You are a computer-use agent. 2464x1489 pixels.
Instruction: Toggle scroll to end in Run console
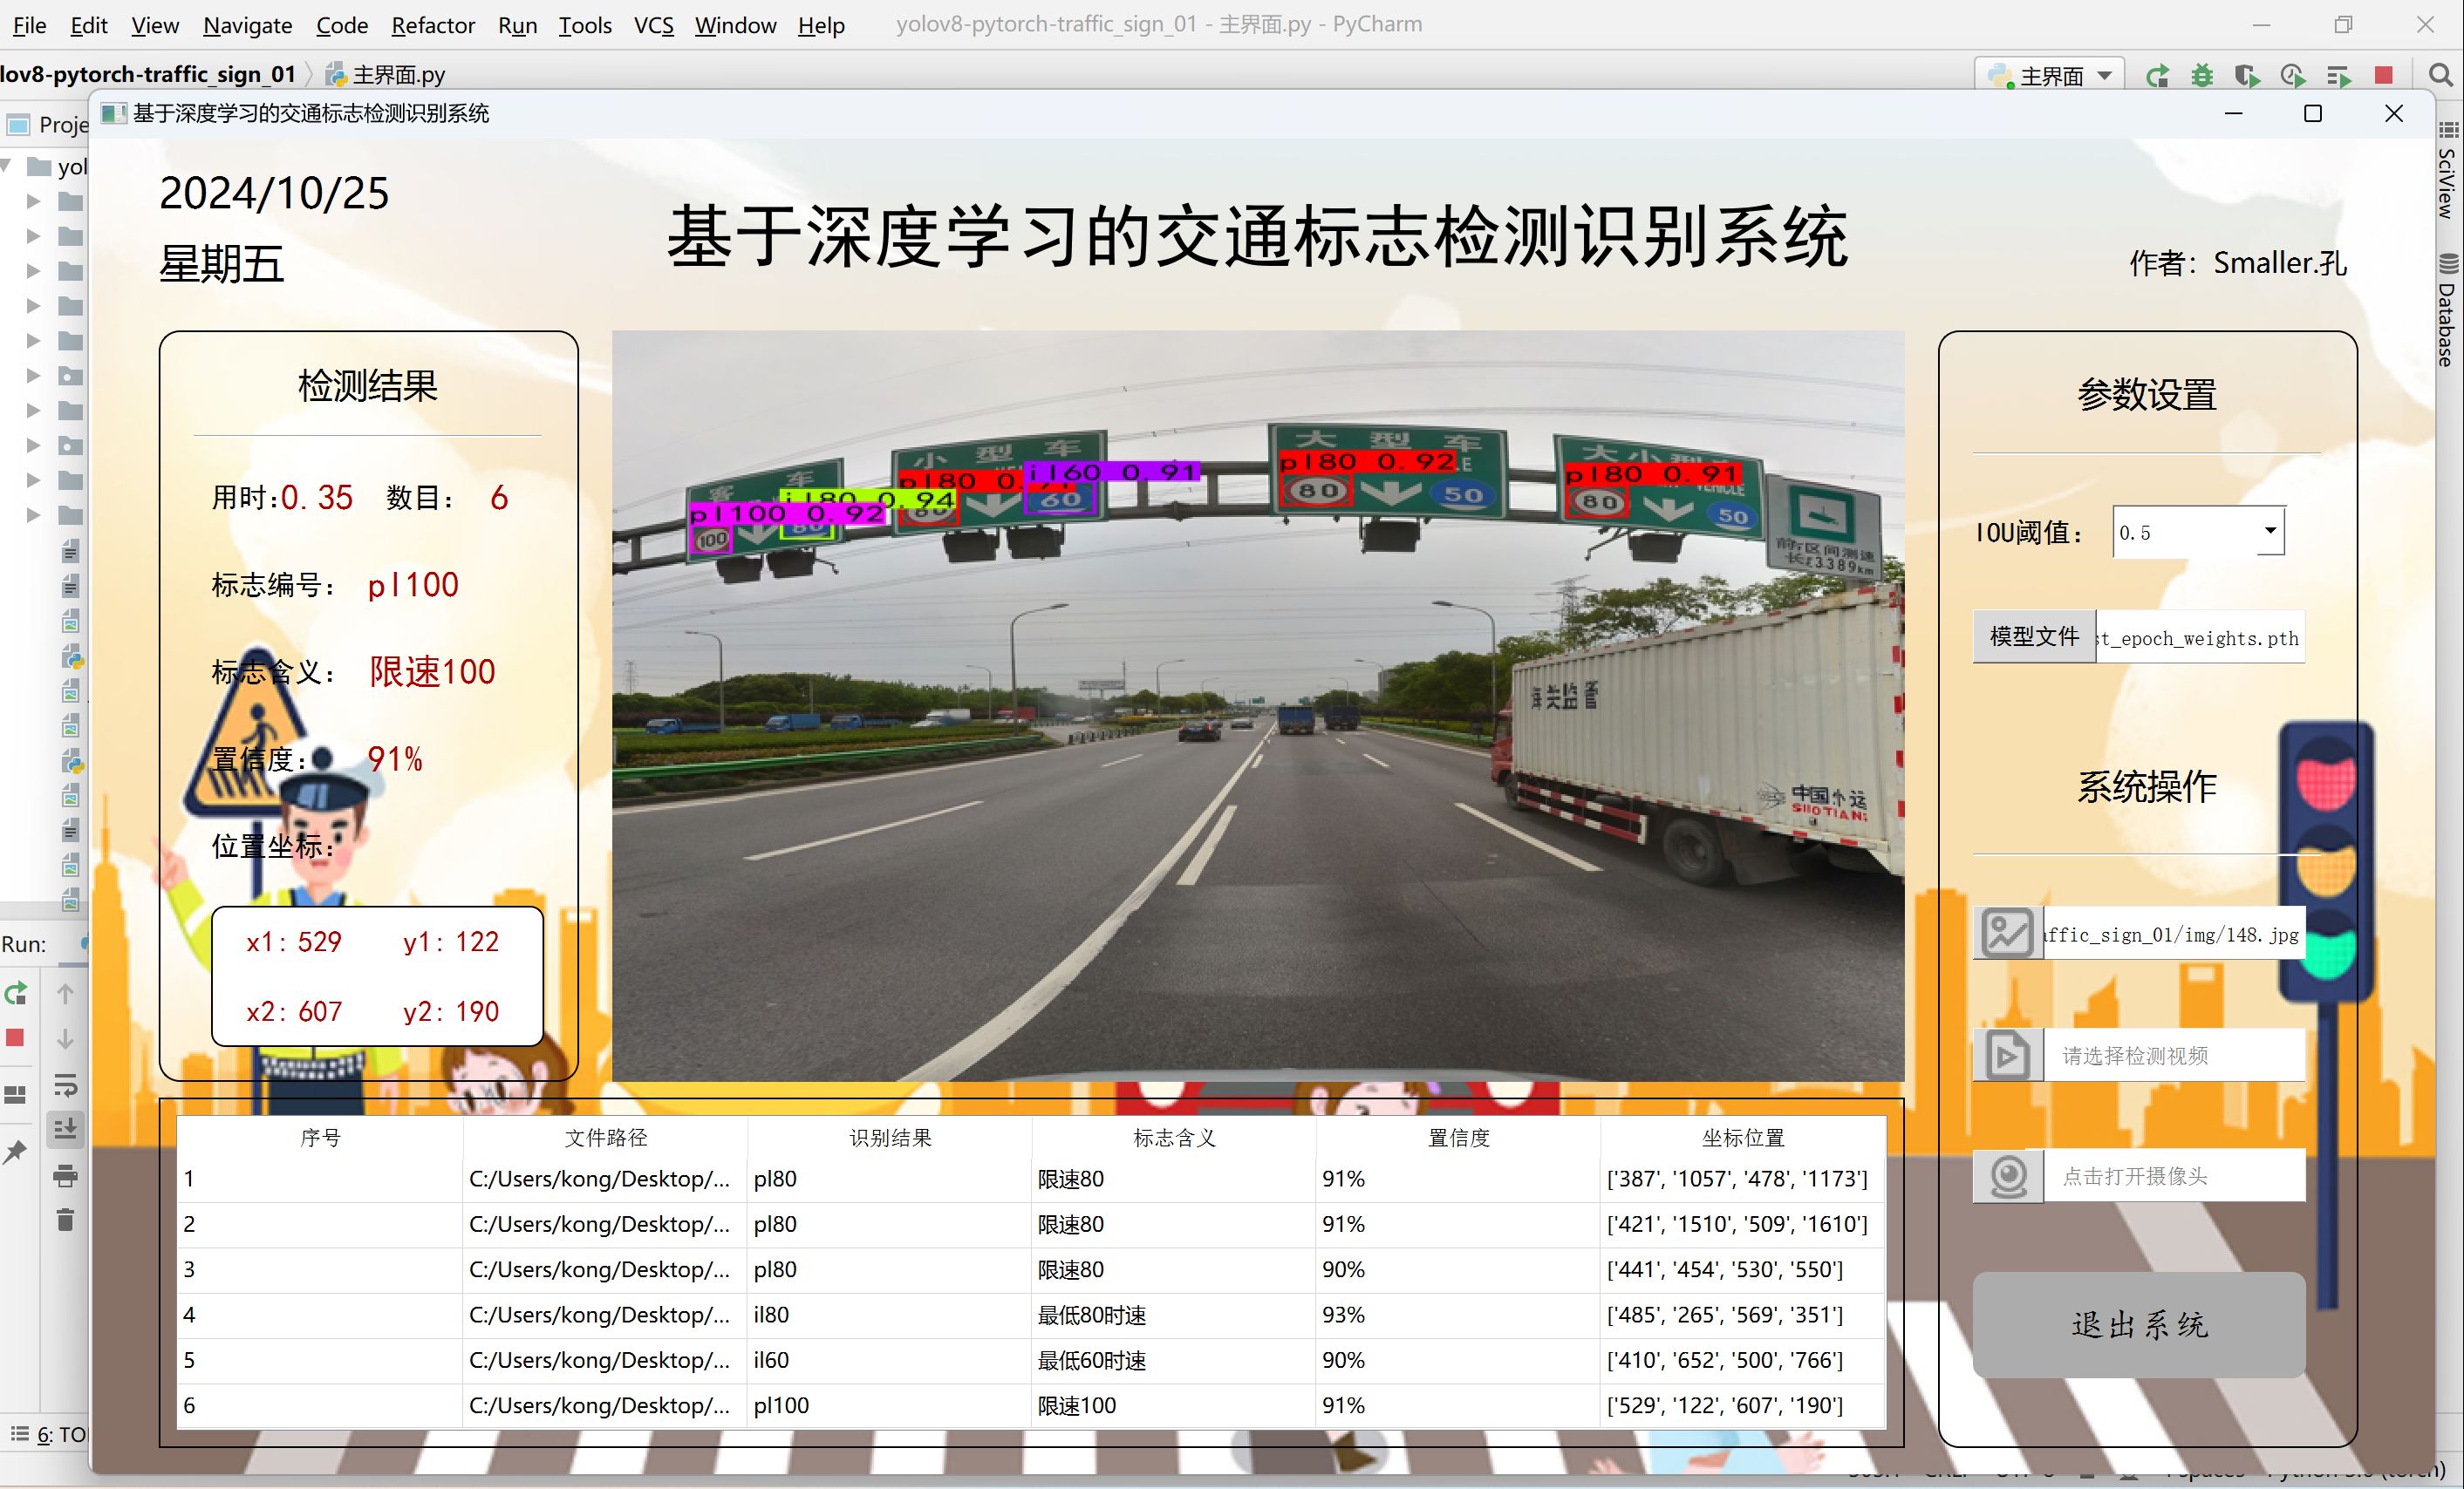pos(65,1129)
